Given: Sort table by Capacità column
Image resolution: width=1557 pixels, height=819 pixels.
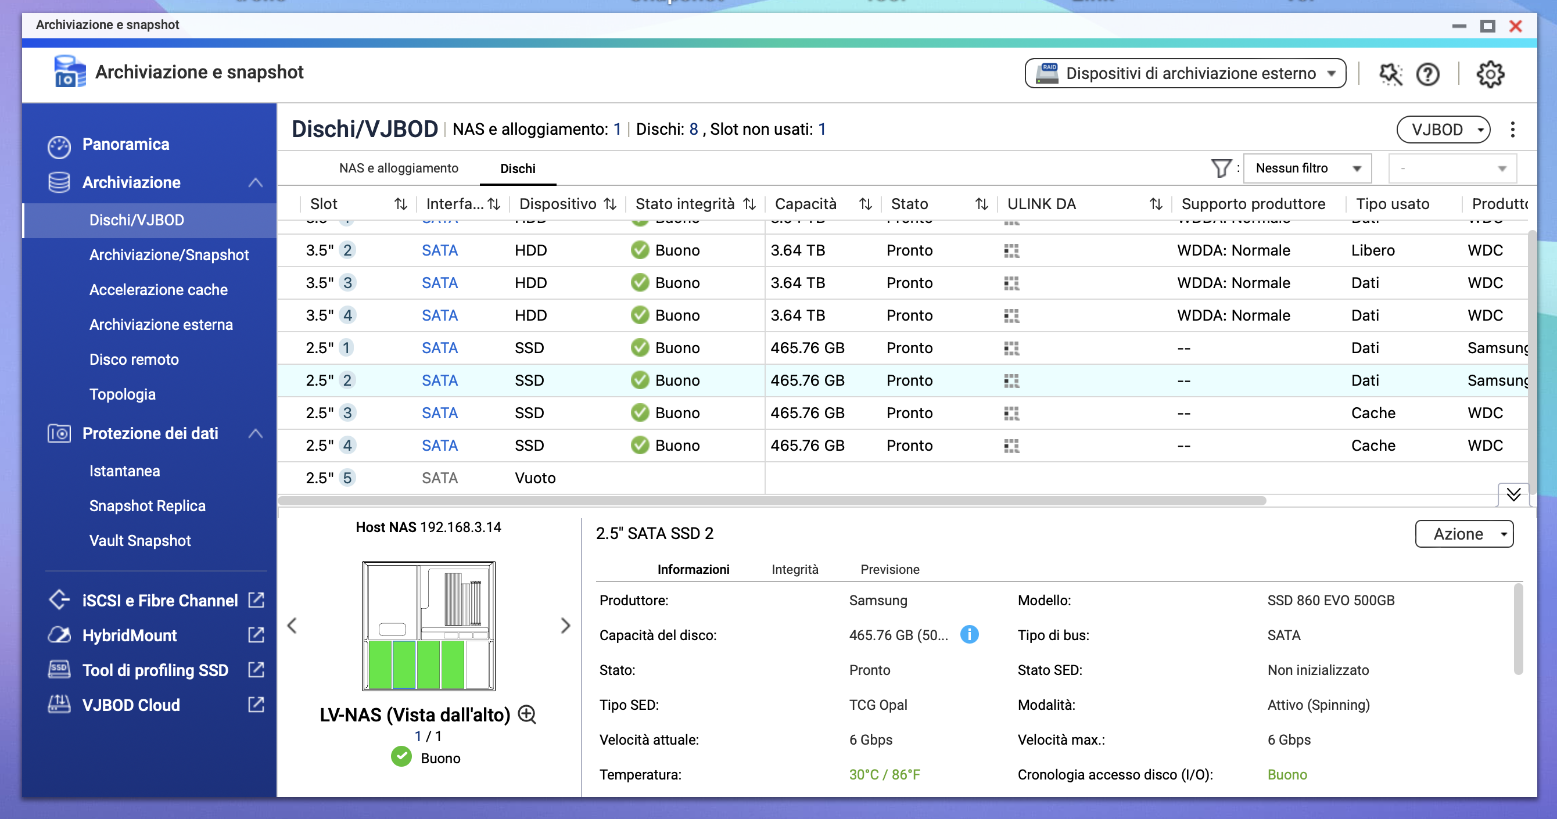Looking at the screenshot, I should click(865, 204).
